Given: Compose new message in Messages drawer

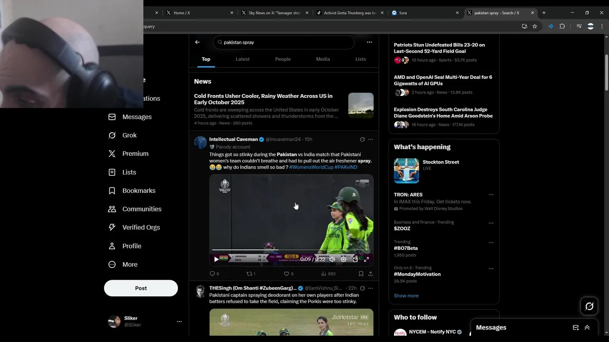Looking at the screenshot, I should [576, 328].
